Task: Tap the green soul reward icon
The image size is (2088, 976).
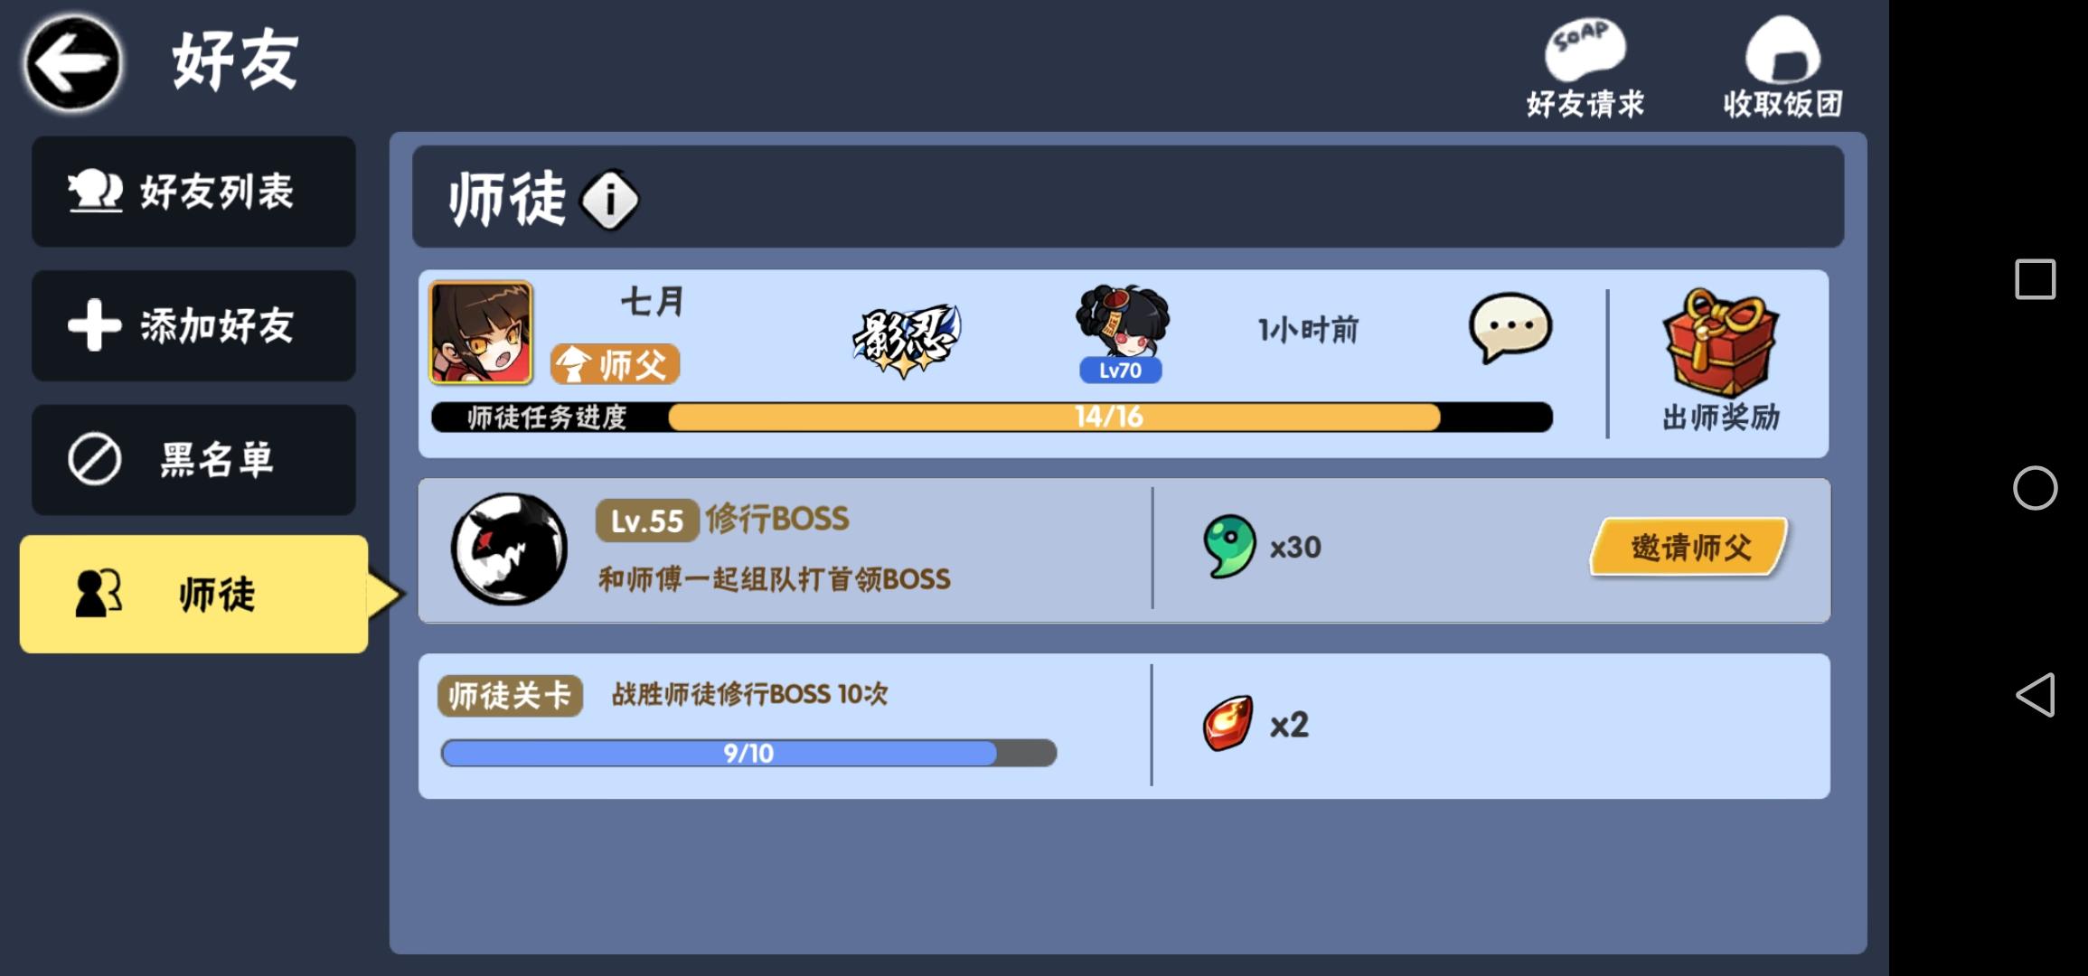Action: point(1229,546)
